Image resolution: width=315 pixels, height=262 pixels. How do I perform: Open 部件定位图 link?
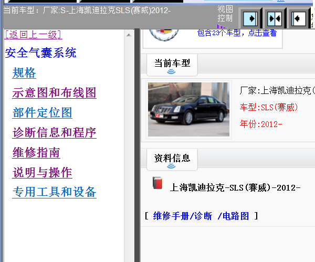[42, 112]
